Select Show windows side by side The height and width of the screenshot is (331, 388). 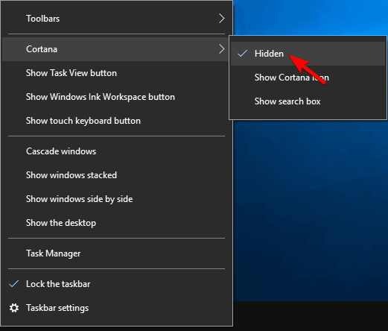pos(117,199)
